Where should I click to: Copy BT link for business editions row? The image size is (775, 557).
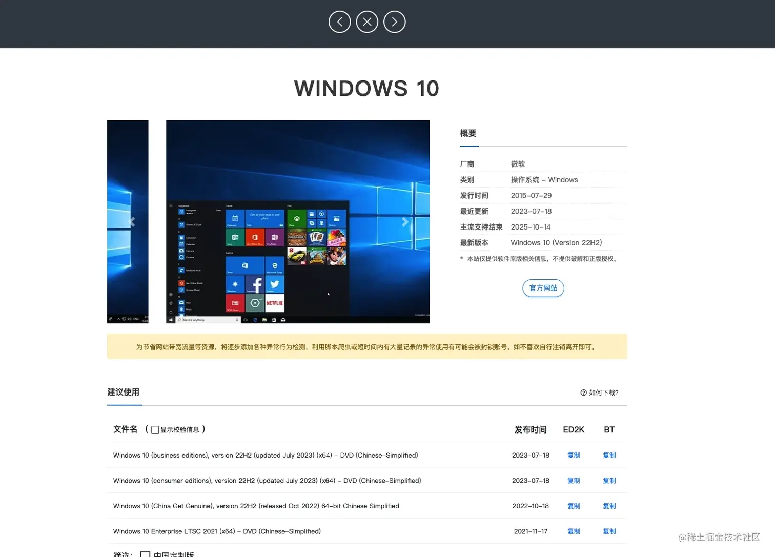(609, 455)
